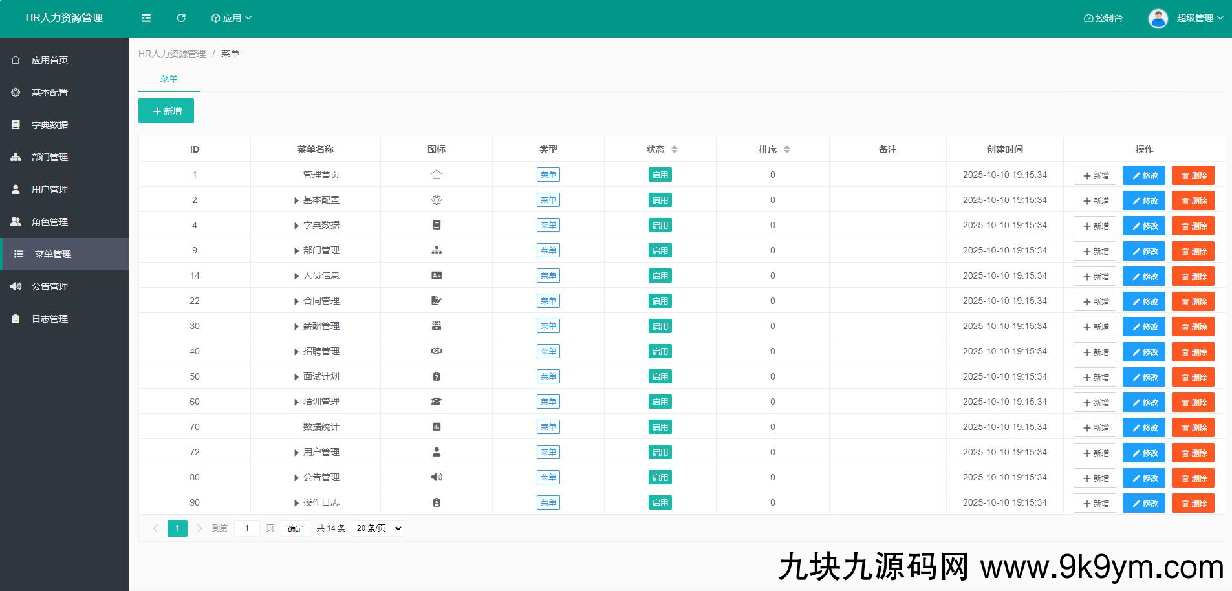Click the super admin avatar icon
Viewport: 1232px width, 591px height.
point(1158,18)
